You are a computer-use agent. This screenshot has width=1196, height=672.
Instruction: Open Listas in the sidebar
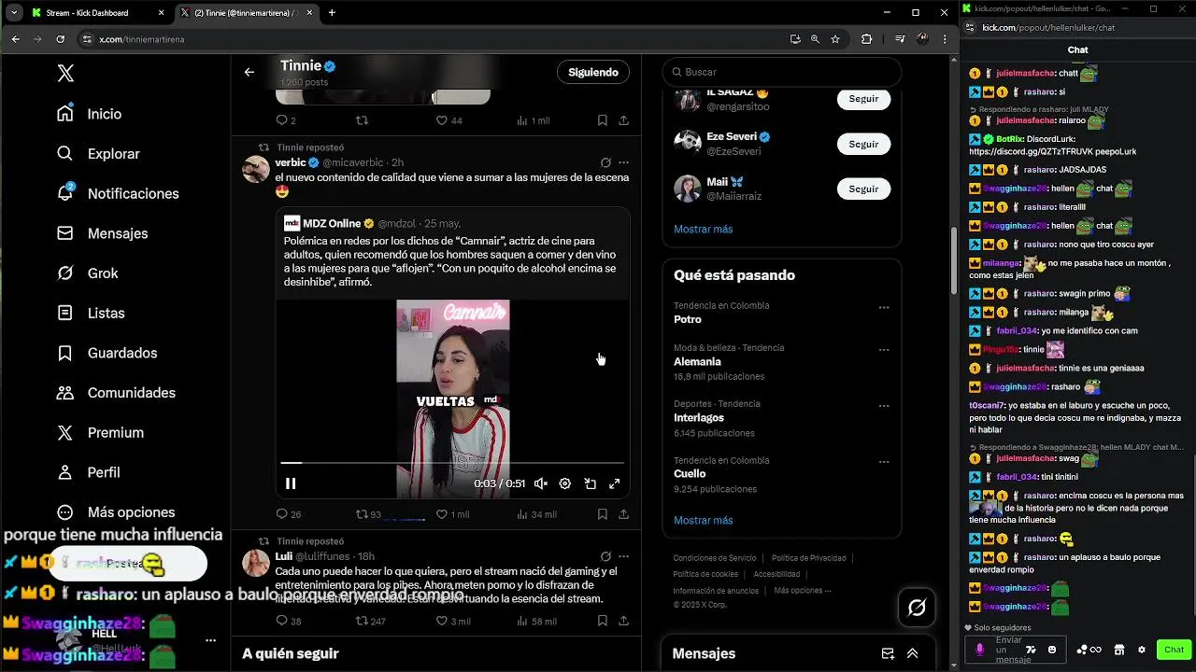pyautogui.click(x=90, y=314)
